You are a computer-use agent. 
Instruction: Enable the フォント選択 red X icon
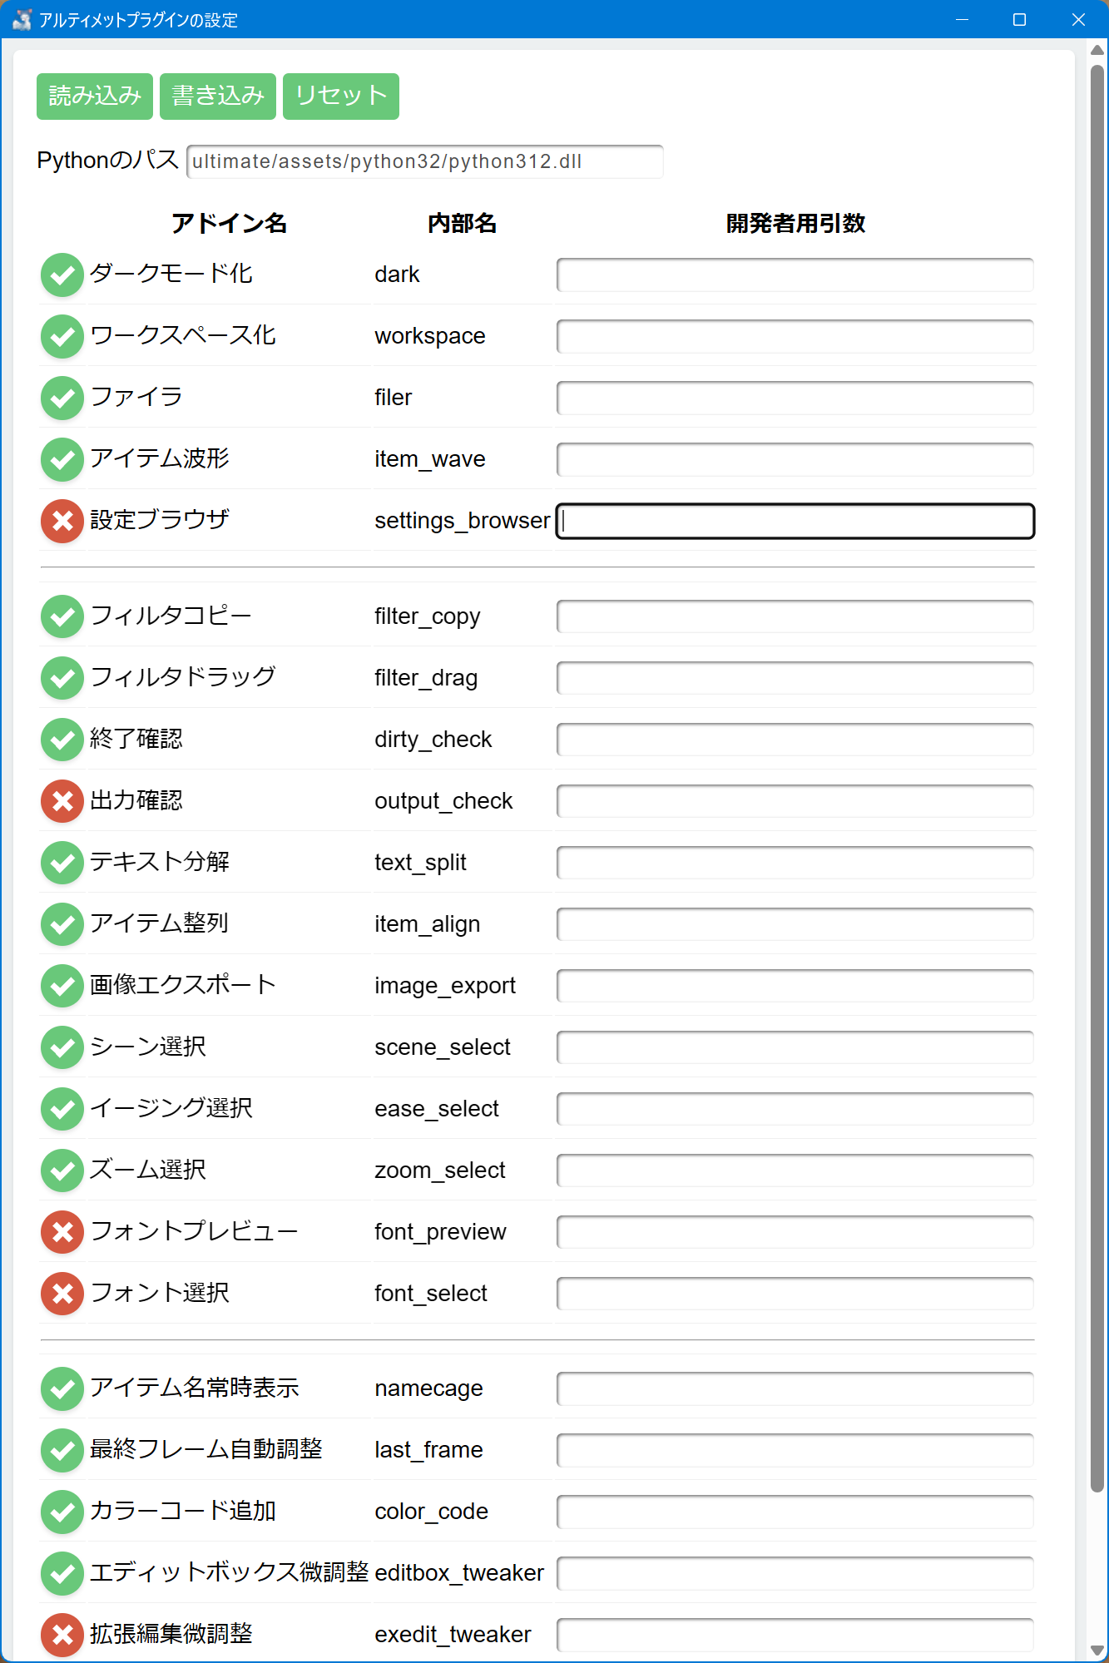point(62,1294)
